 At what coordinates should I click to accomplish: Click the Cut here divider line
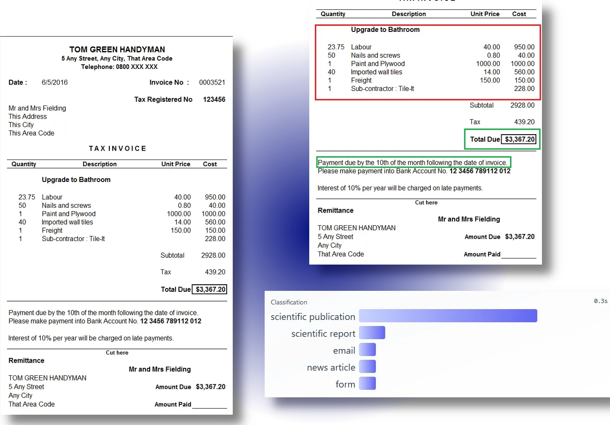point(117,353)
